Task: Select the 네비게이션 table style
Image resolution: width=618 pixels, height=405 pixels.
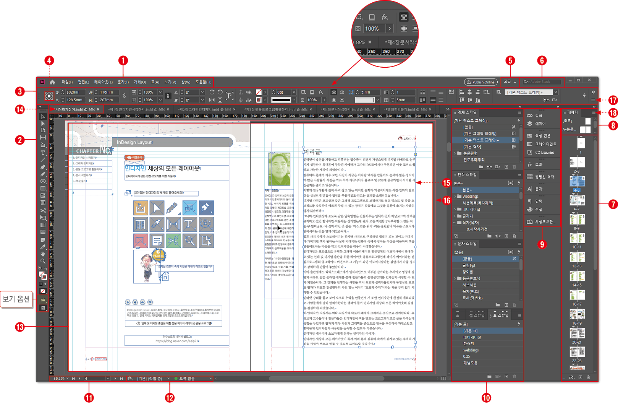Action: coord(487,337)
